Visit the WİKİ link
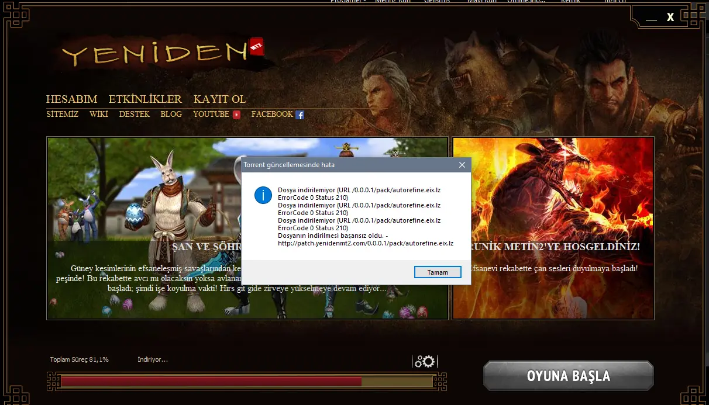709x405 pixels. [98, 115]
